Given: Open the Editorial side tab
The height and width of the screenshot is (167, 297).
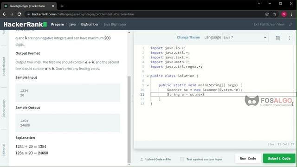Looking at the screenshot, I should [4, 150].
